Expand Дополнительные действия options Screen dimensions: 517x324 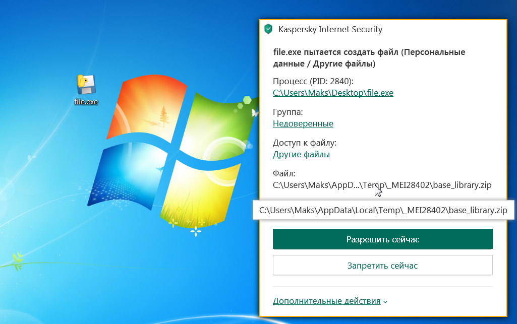pos(330,301)
